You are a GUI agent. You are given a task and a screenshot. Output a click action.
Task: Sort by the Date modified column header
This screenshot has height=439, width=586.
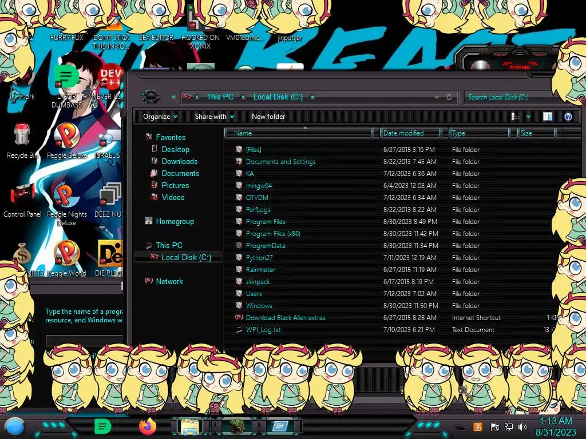tap(410, 133)
